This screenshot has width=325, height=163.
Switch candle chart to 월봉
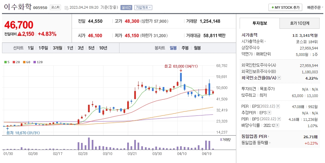[197, 48]
